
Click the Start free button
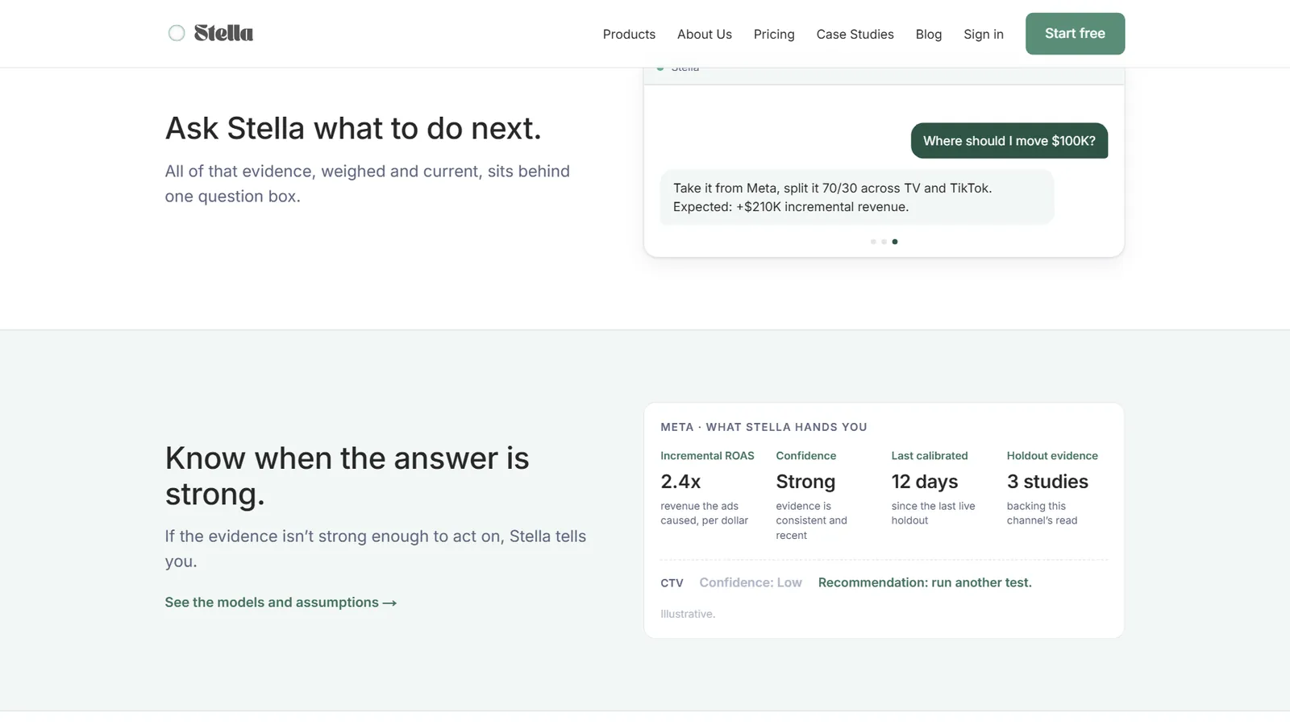pyautogui.click(x=1075, y=34)
